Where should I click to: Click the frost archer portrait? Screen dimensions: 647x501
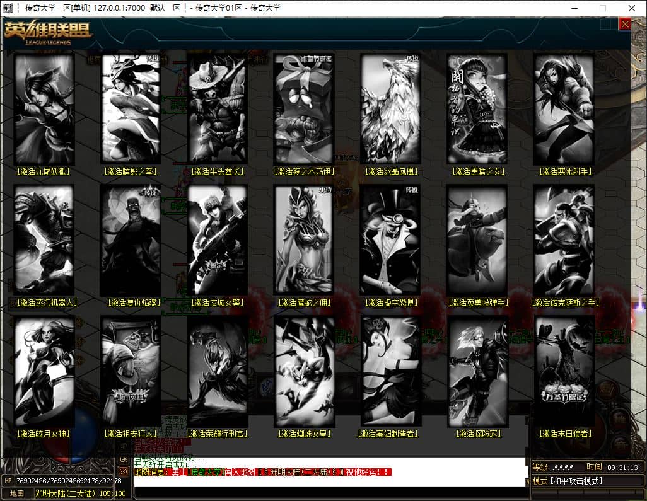564,109
